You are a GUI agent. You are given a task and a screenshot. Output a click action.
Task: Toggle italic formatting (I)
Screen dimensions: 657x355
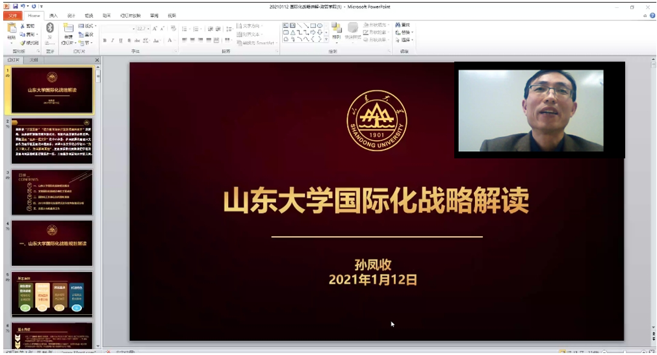112,40
